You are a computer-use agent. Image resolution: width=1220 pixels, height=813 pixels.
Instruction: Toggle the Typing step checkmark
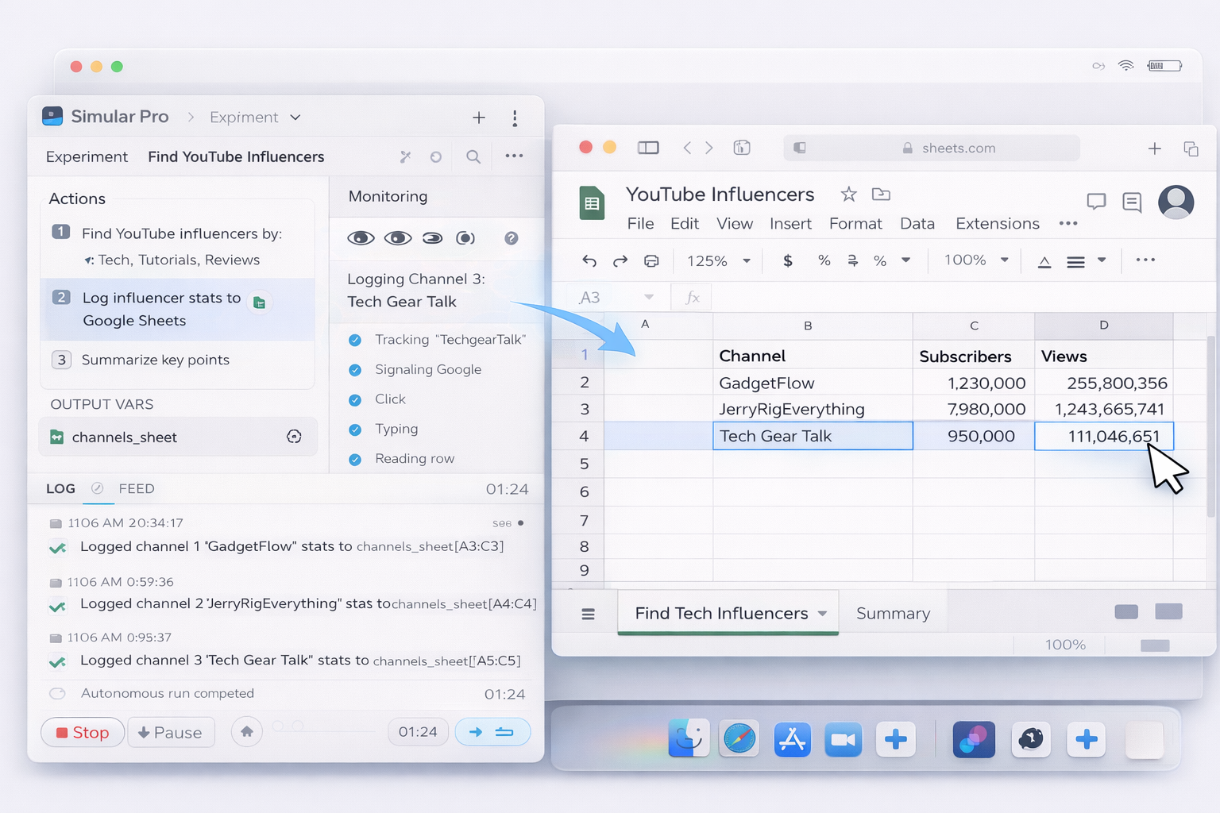[355, 430]
